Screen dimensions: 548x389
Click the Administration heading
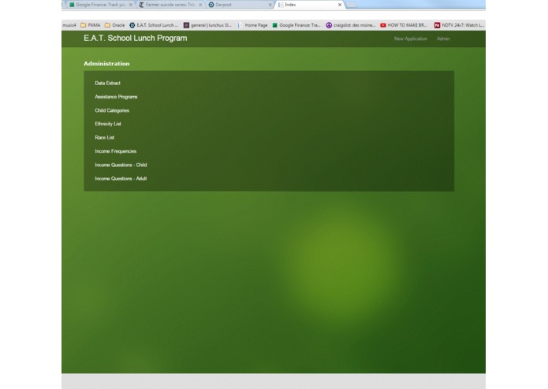coord(106,64)
